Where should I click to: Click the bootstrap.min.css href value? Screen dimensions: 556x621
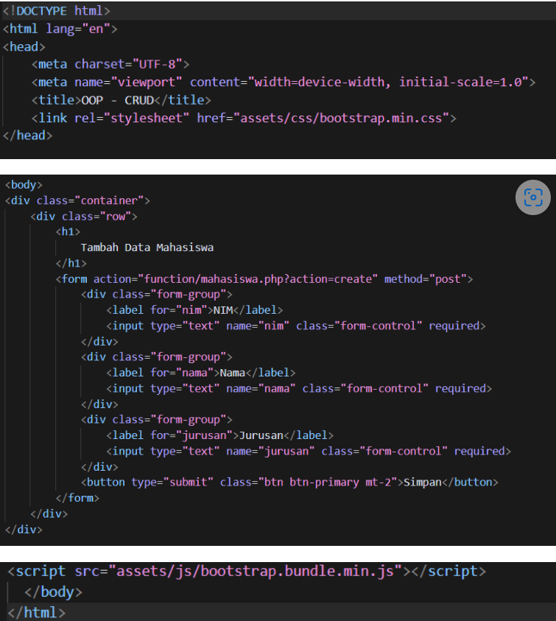(344, 117)
